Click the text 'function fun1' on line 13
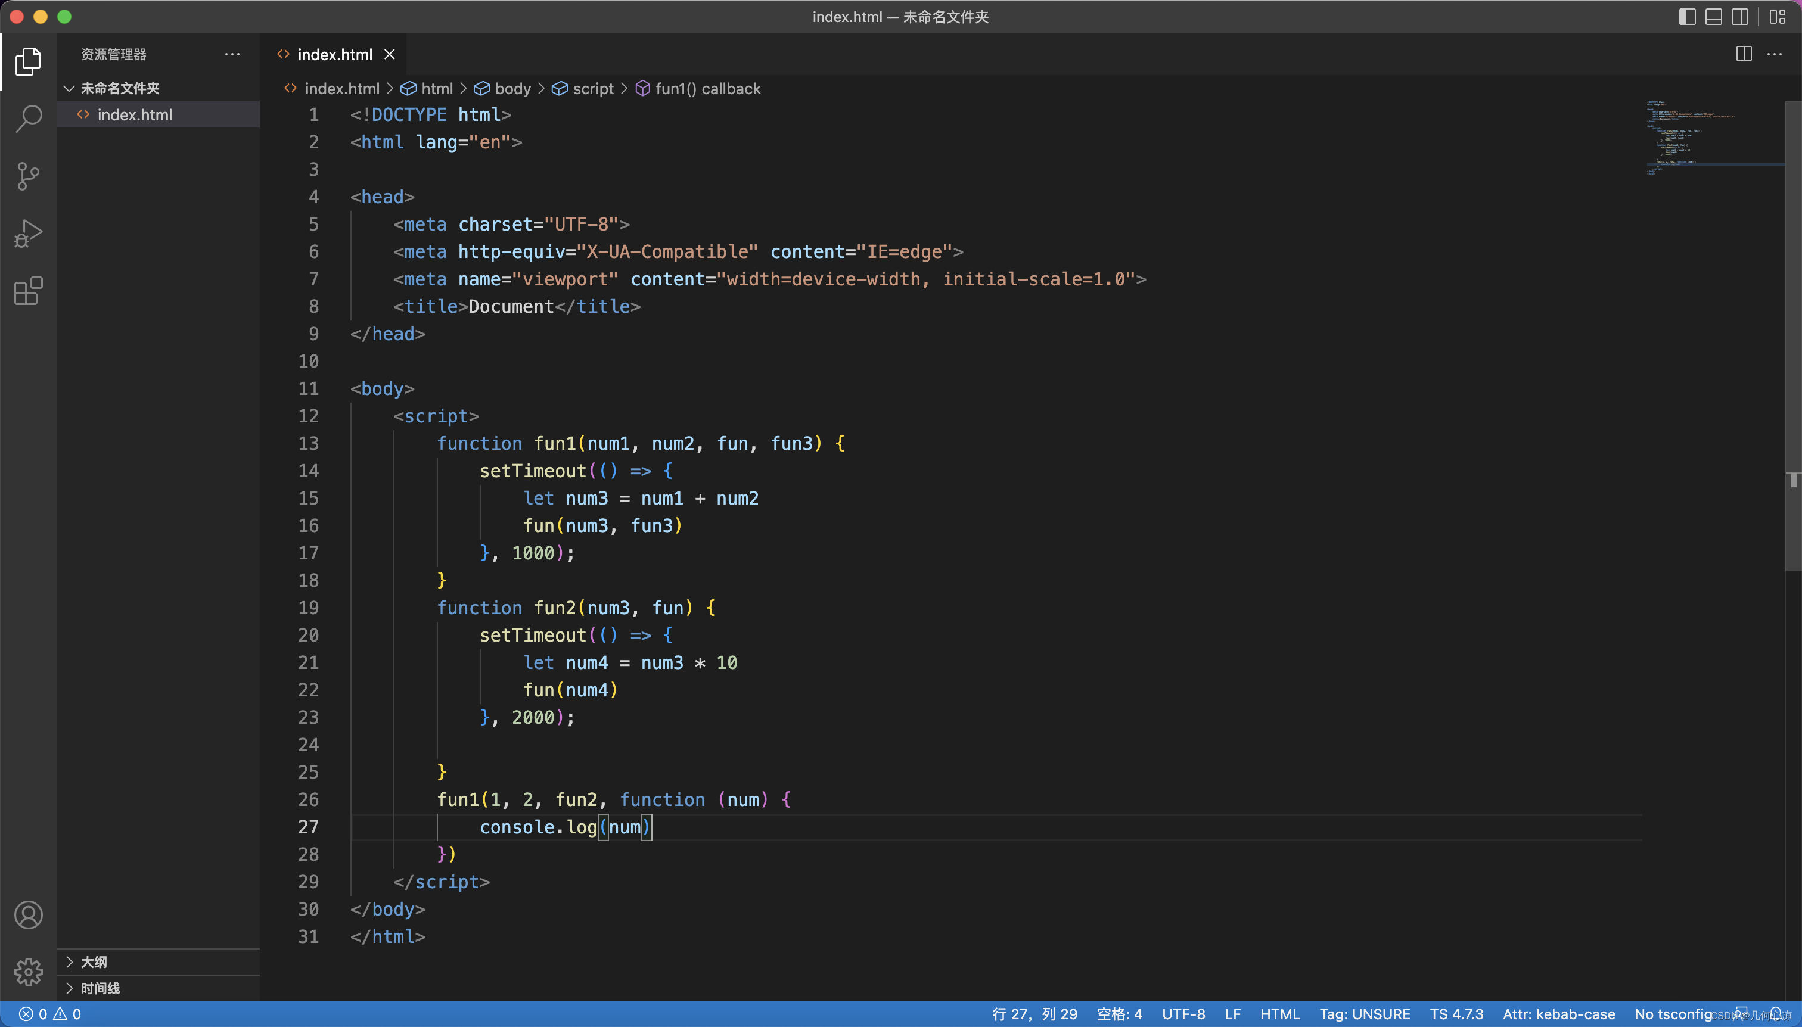This screenshot has height=1027, width=1802. point(506,443)
